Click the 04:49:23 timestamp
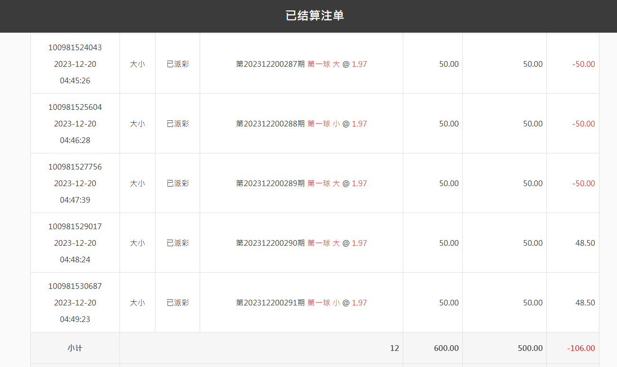The image size is (617, 367). coord(75,319)
